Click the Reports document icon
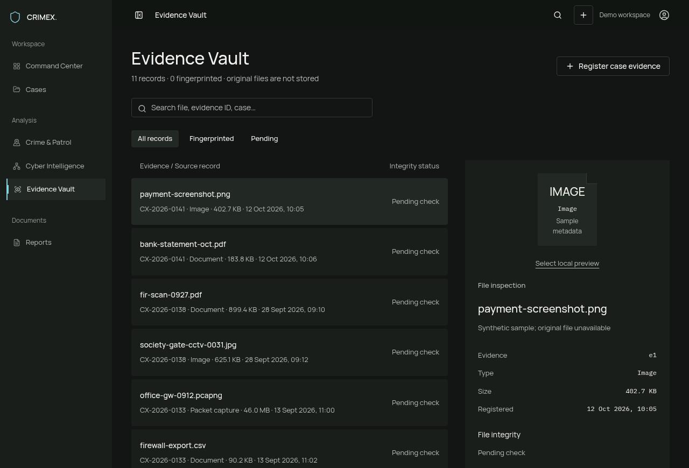This screenshot has height=468, width=689. coord(17,243)
